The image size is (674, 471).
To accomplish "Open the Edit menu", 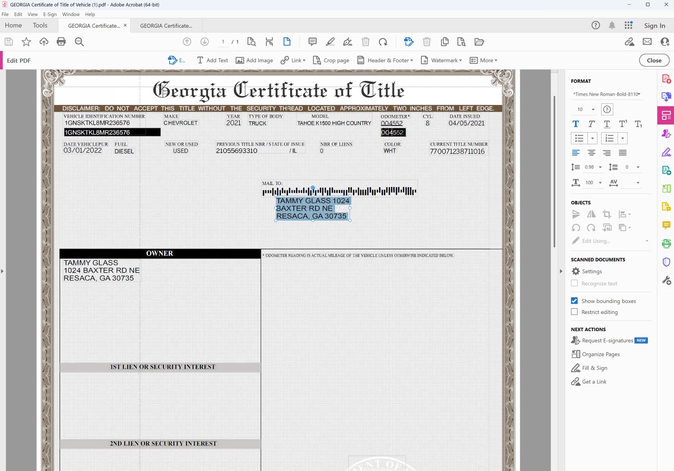I will (x=18, y=14).
